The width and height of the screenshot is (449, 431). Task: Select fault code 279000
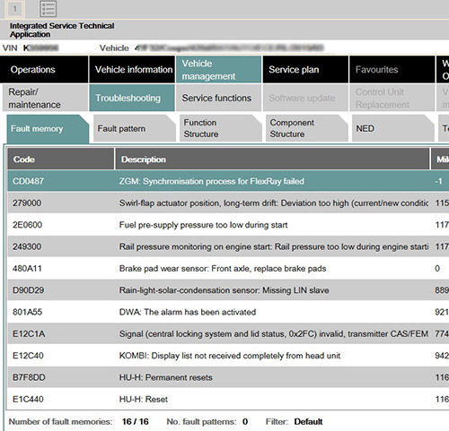[27, 203]
